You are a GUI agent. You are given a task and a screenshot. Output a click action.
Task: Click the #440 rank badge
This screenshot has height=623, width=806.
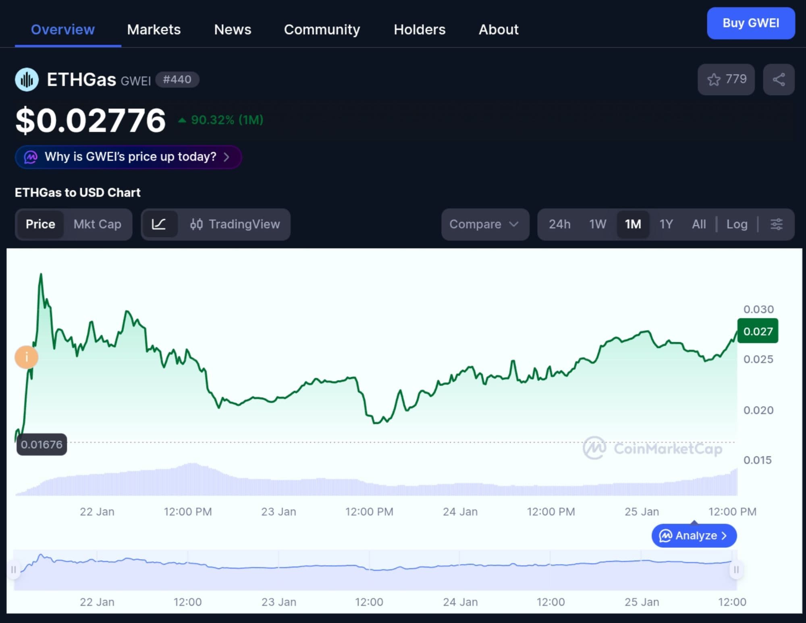pos(177,79)
